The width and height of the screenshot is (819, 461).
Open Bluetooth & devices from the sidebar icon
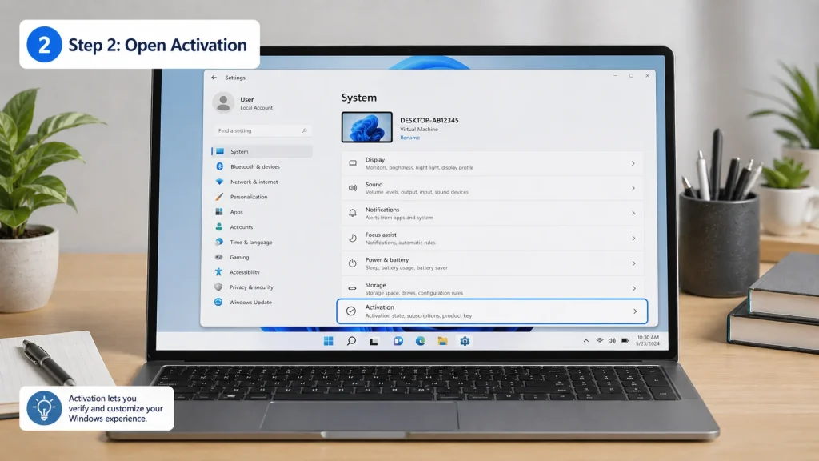(x=219, y=166)
